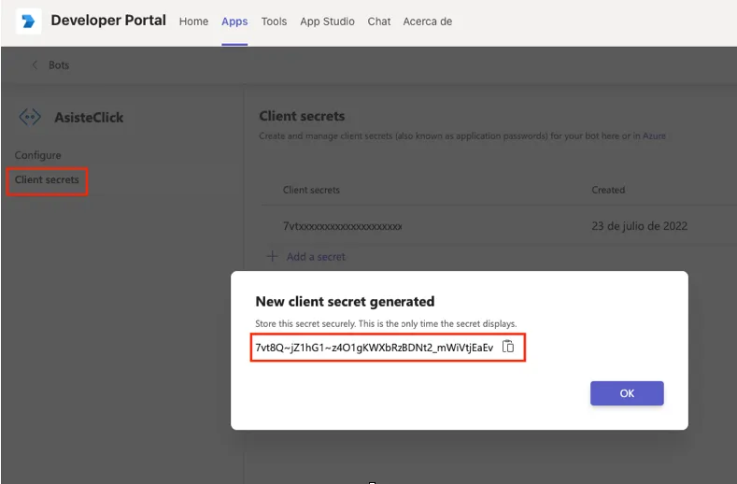737x484 pixels.
Task: Go to the App Studio tab
Action: (327, 21)
